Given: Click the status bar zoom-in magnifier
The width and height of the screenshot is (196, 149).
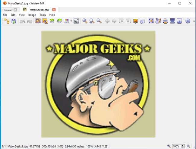Looking at the screenshot, I should [169, 146].
